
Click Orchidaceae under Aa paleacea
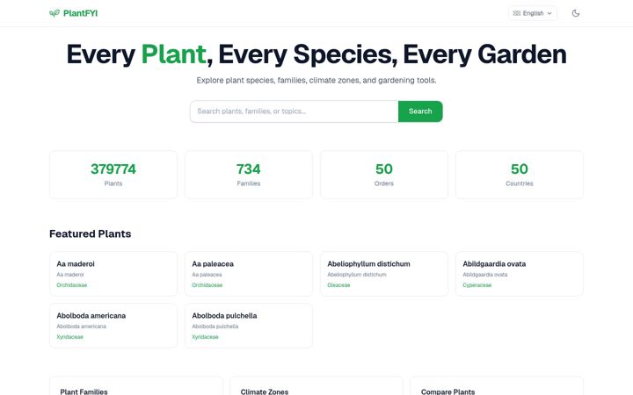point(207,285)
